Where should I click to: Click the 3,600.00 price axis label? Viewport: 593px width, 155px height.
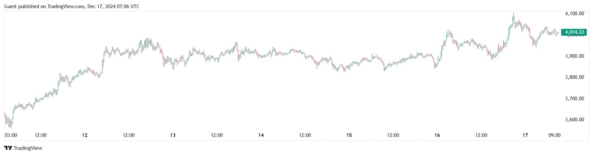(x=574, y=120)
